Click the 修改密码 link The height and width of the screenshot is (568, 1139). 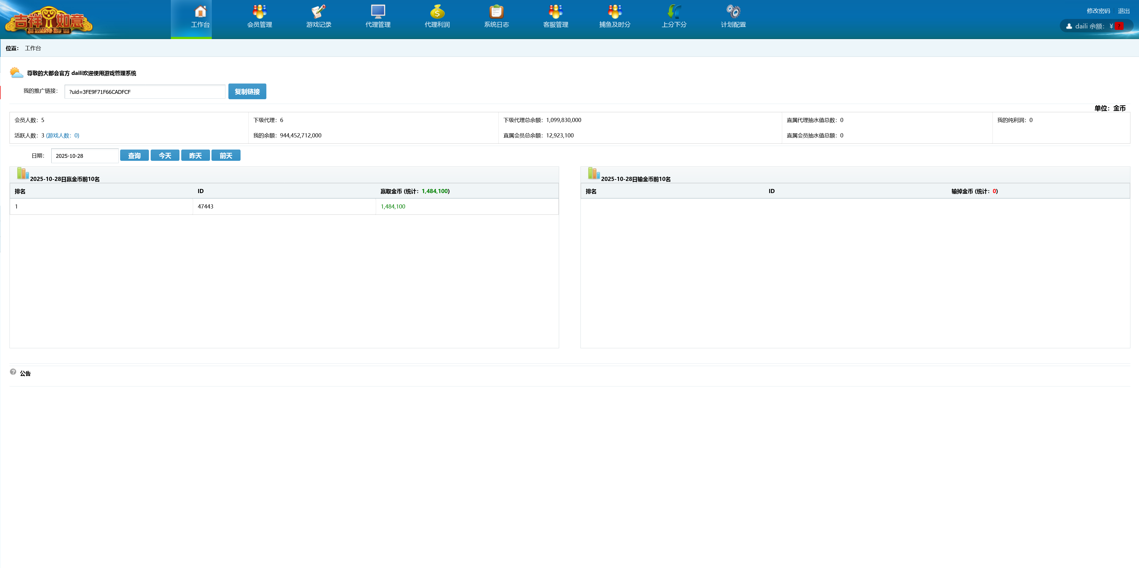(1098, 11)
